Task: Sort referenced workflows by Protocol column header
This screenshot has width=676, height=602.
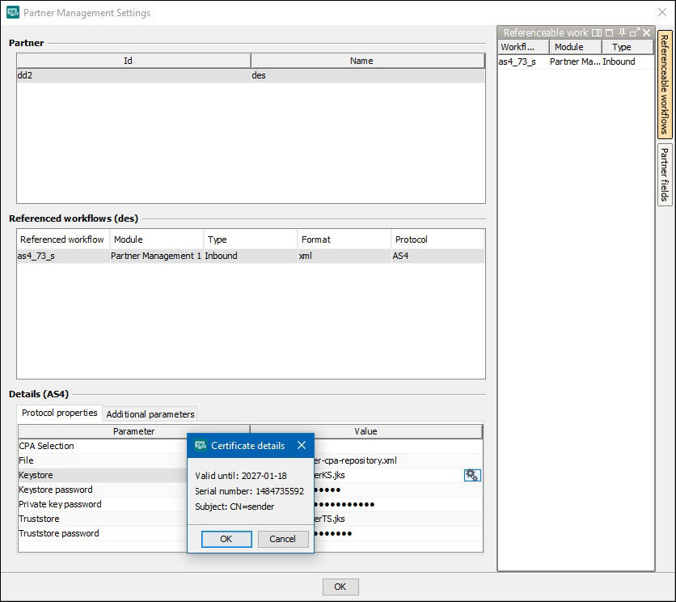Action: (x=437, y=240)
